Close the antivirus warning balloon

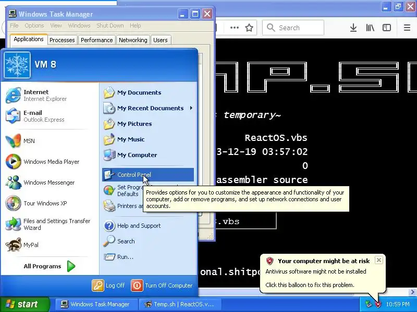click(379, 260)
